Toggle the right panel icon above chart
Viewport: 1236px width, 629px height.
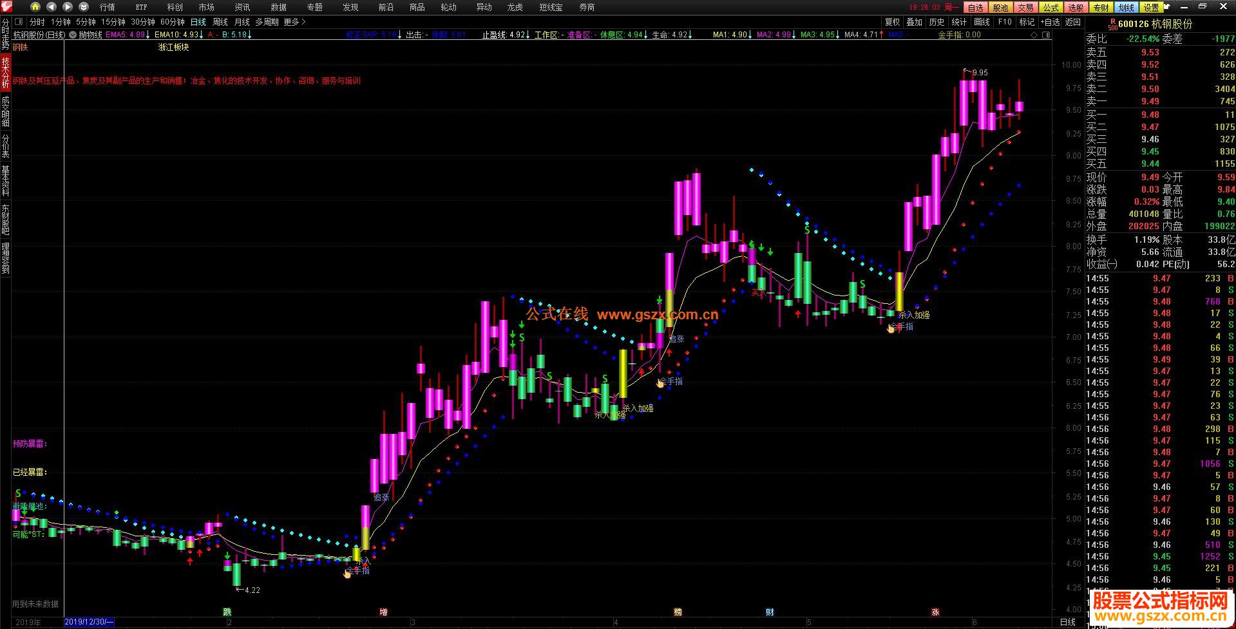[x=1046, y=35]
